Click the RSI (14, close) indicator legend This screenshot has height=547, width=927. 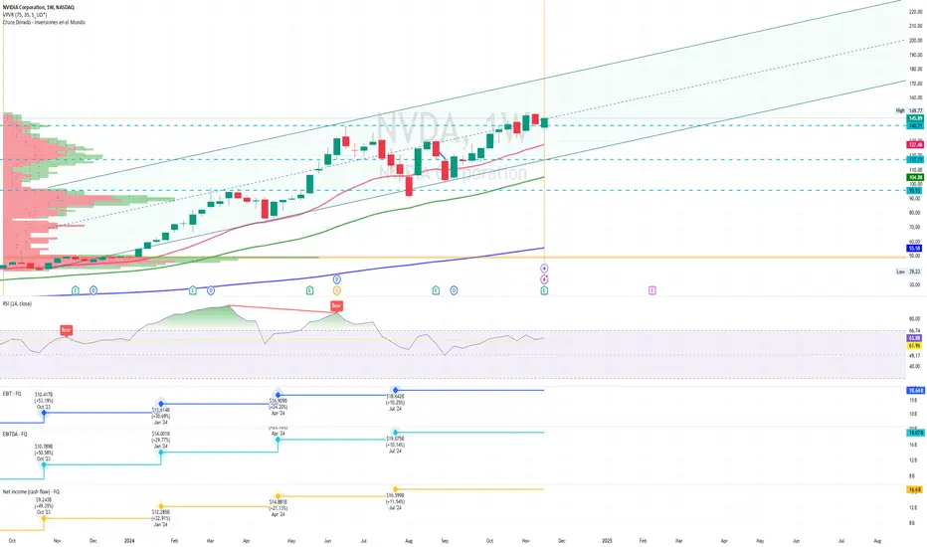(17, 303)
